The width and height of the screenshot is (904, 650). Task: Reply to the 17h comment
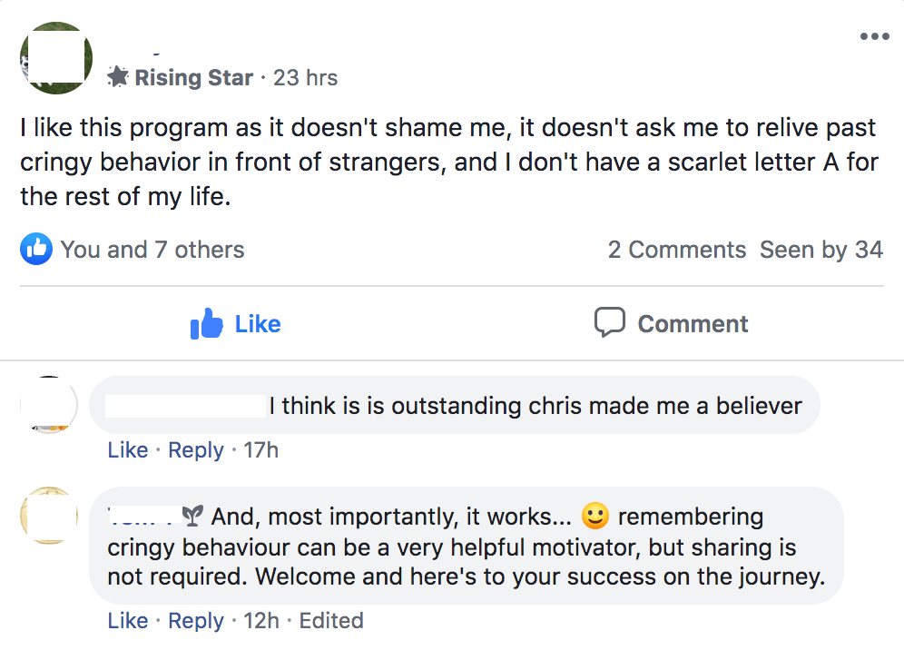pos(195,450)
